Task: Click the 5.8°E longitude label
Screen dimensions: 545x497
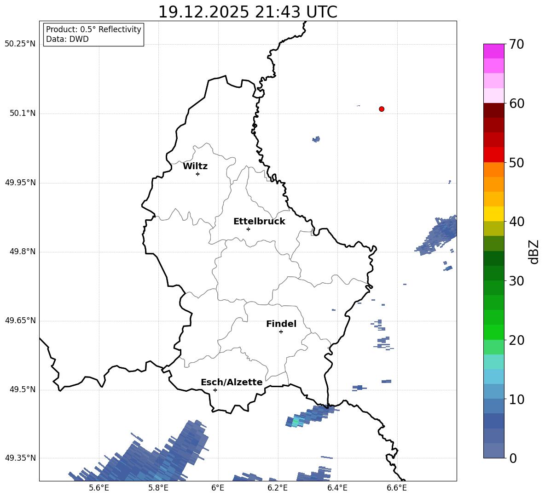Action: tap(158, 488)
